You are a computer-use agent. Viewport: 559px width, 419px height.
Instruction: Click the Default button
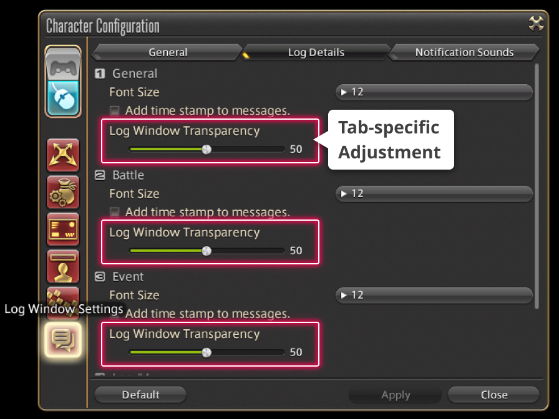click(x=140, y=395)
